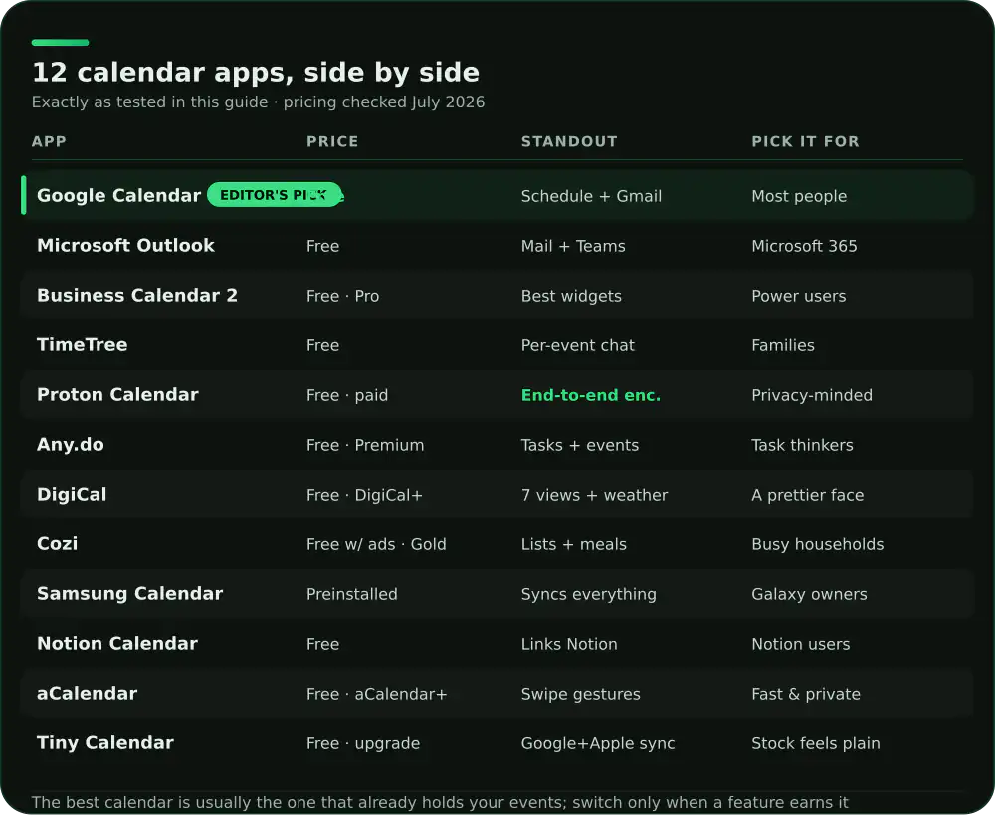Select the PRICE column header

[x=332, y=141]
